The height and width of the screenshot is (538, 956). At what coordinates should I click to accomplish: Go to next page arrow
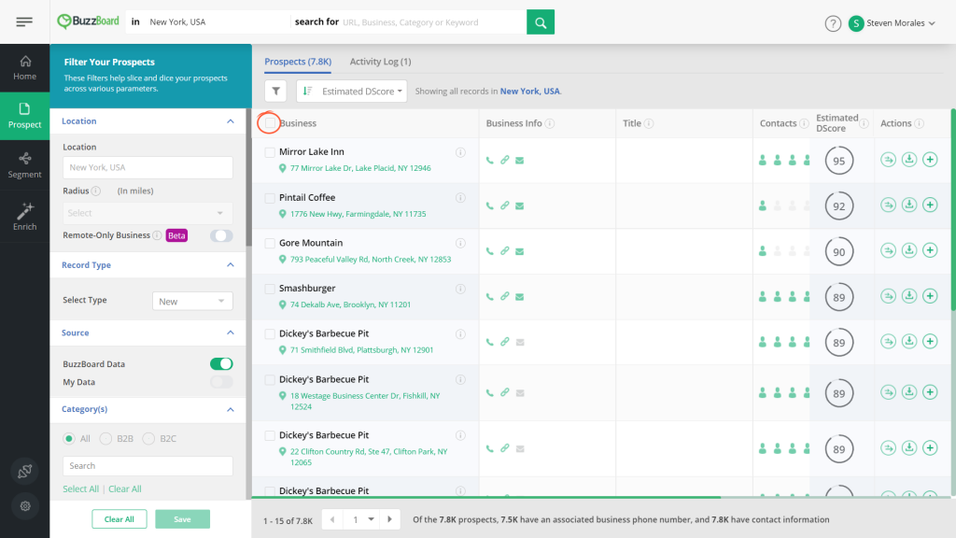point(389,519)
